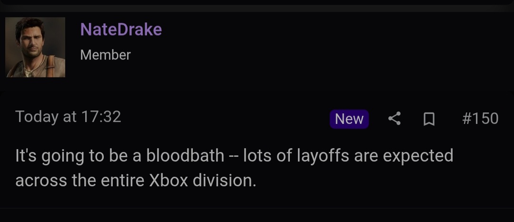Click the word 'lots' in the message

[257, 155]
